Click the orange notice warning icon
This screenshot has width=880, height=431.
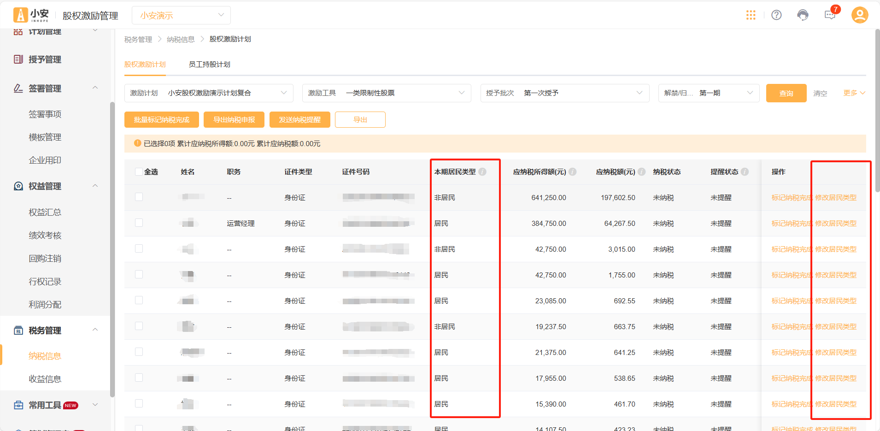coord(137,143)
